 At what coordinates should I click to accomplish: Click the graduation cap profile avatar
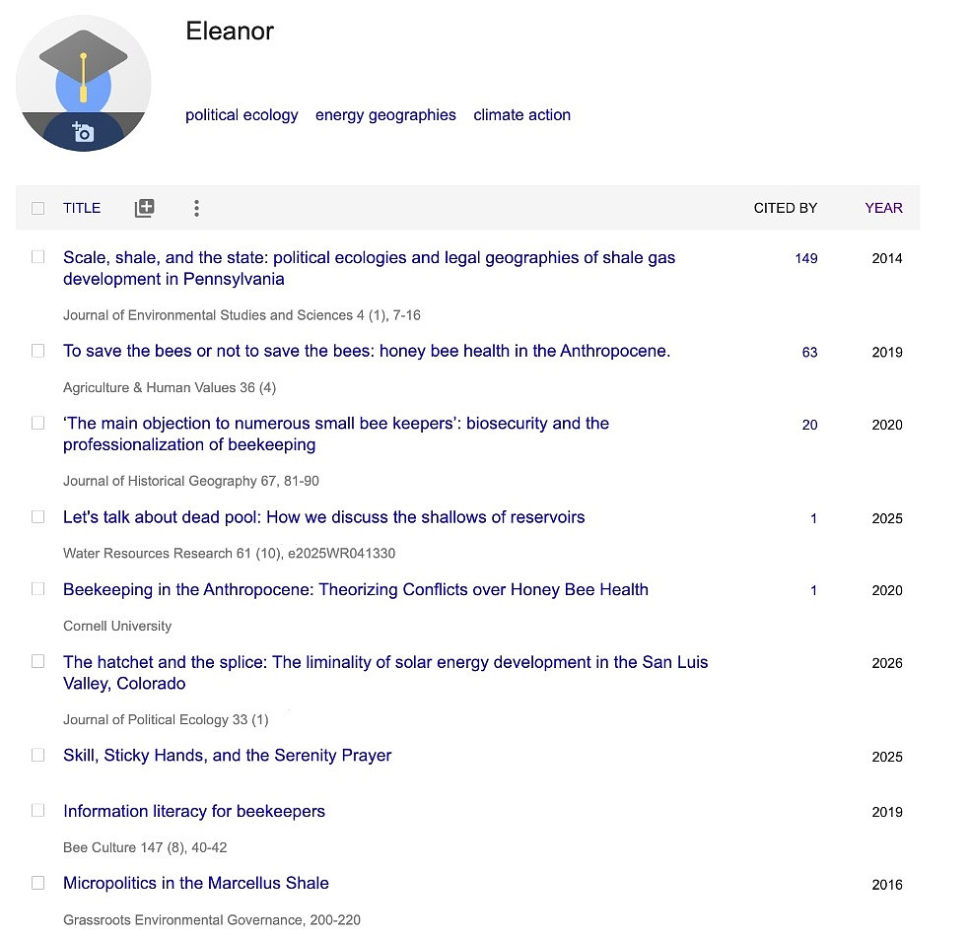pos(84,83)
